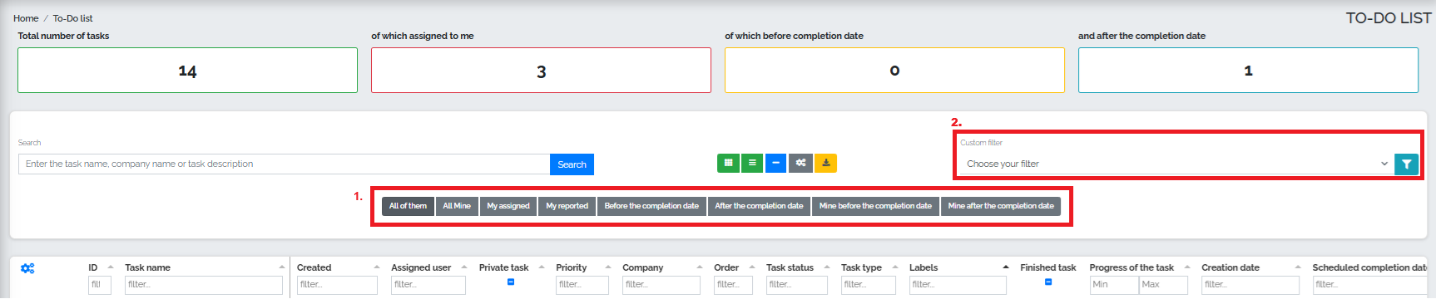Image resolution: width=1436 pixels, height=299 pixels.
Task: Click the blue minus toolbar button
Action: coord(775,163)
